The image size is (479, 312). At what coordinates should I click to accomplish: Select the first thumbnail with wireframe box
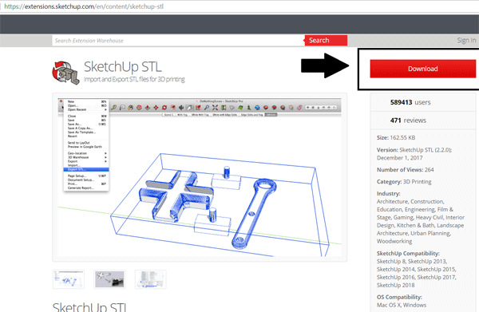click(69, 279)
